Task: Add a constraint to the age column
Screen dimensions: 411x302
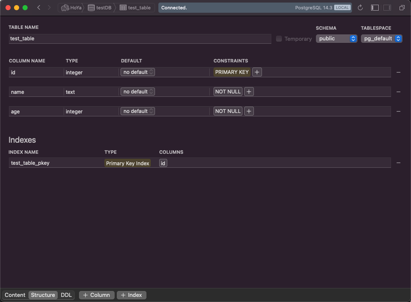Action: click(249, 111)
